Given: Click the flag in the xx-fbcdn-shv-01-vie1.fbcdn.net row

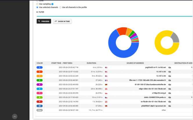Looking at the screenshot, I should pos(106,102).
